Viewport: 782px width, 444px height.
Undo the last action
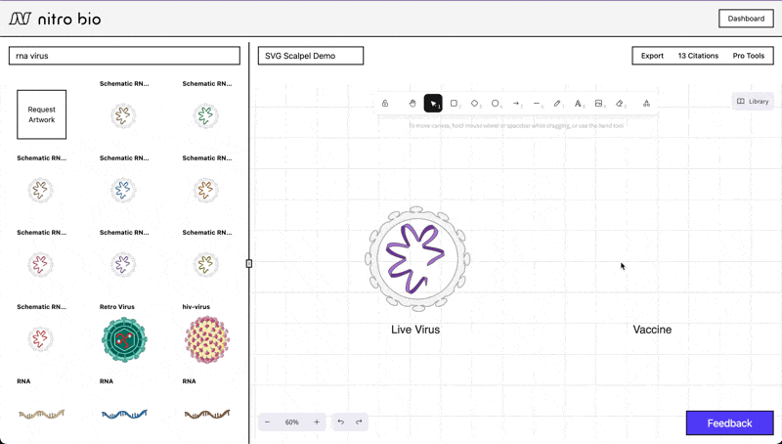[341, 422]
